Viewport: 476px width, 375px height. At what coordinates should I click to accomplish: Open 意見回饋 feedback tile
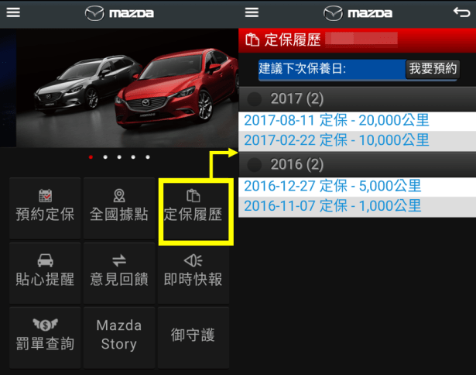click(x=118, y=272)
